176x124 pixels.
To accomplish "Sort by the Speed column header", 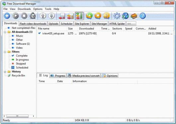I will 129,29.
